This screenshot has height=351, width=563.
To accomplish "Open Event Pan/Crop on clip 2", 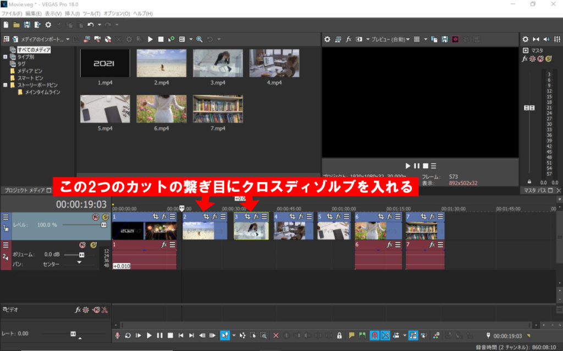I will coord(206,217).
